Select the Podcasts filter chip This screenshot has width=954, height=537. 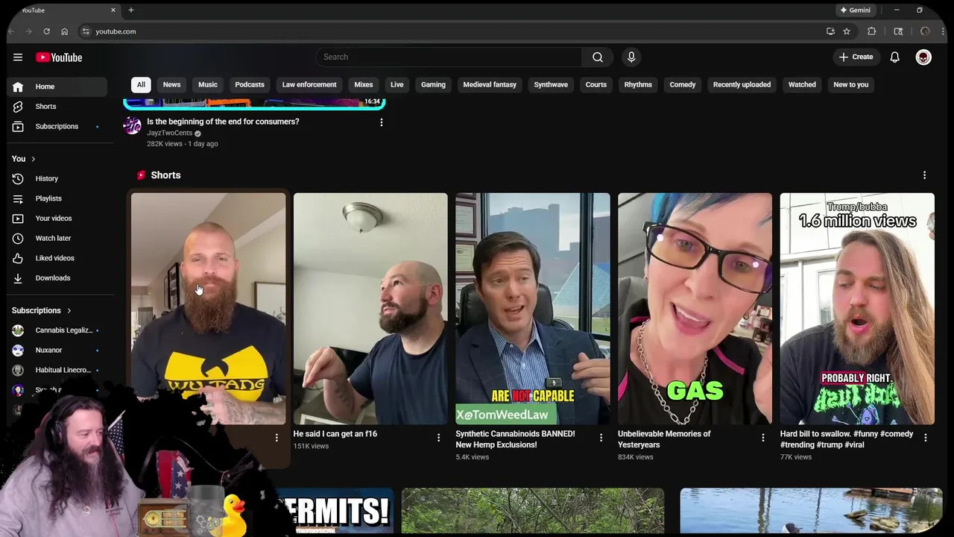[250, 85]
